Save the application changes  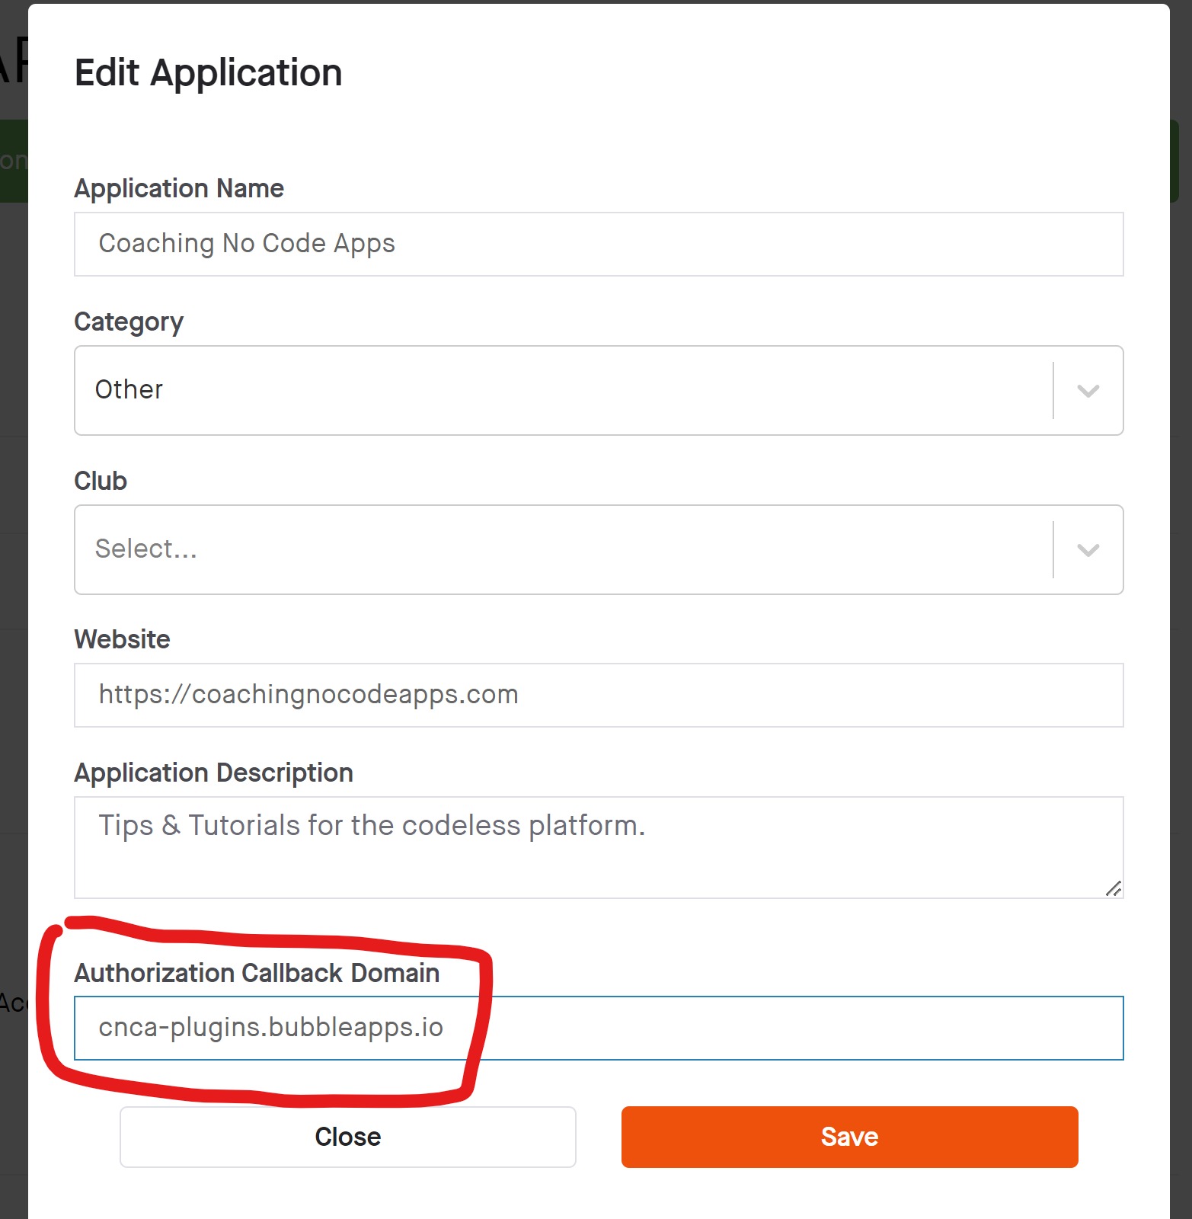(849, 1137)
